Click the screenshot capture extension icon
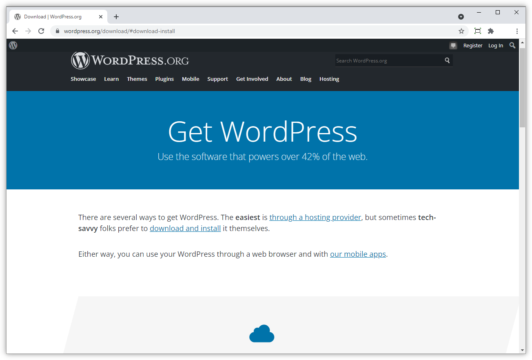 [478, 31]
